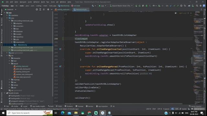Click the MainActivity breadcrumb in navigation bar
The height and width of the screenshot is (116, 207).
pyautogui.click(x=64, y=6)
